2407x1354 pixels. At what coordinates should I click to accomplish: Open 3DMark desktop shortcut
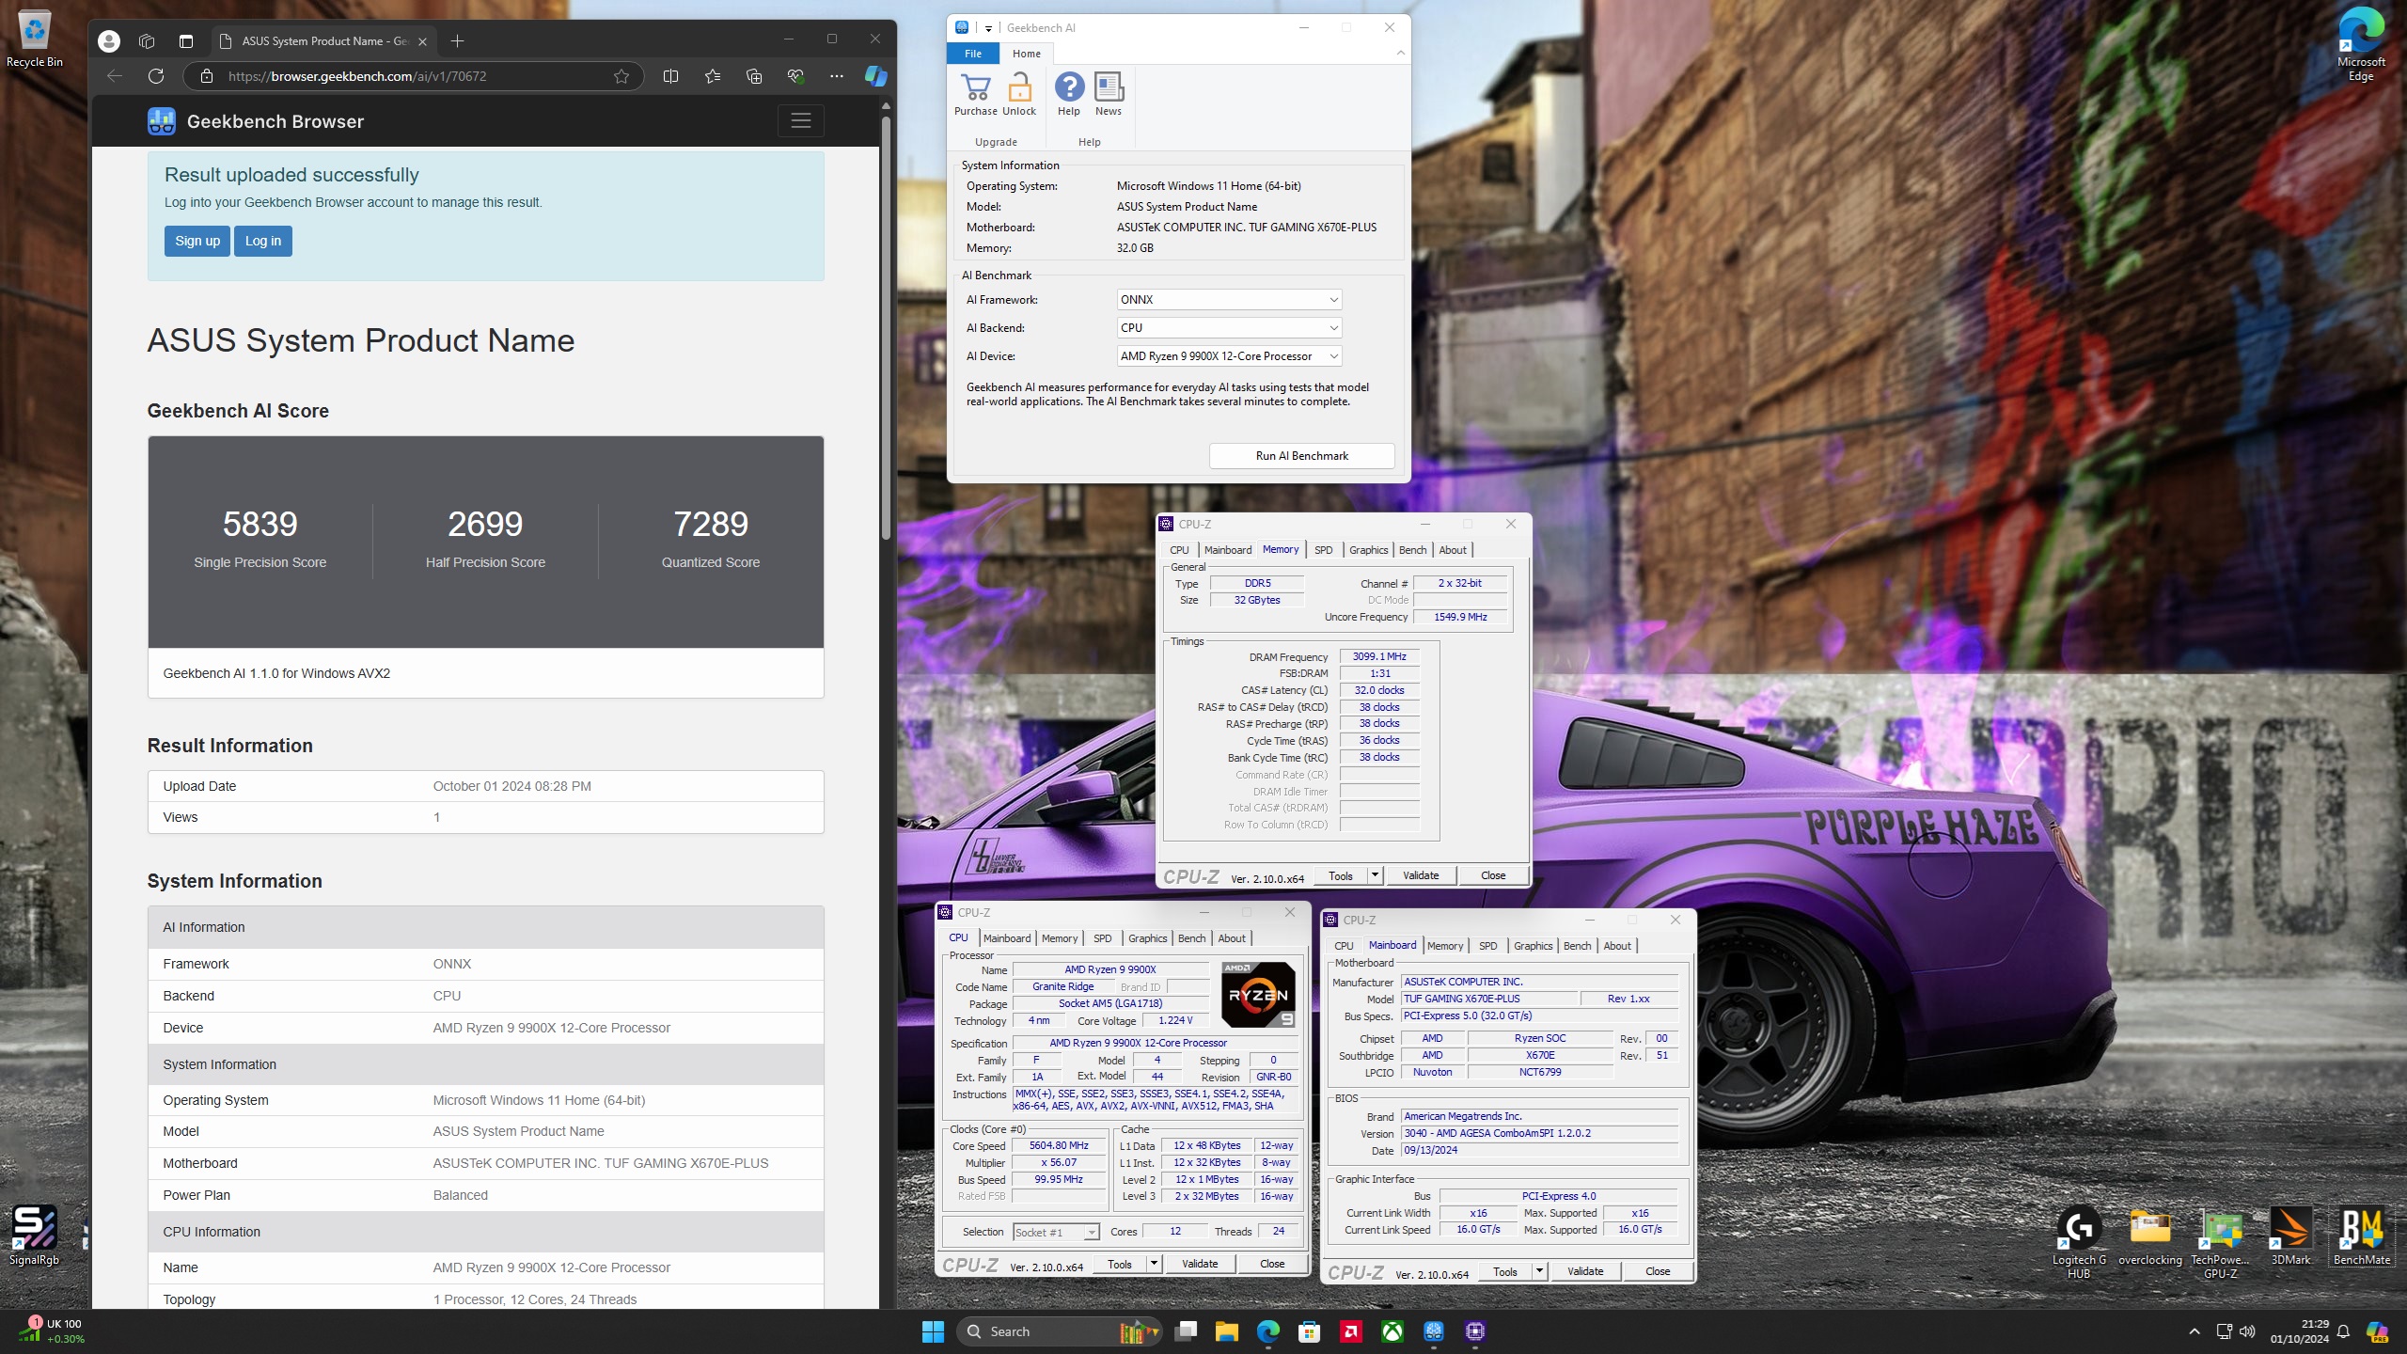tap(2290, 1236)
